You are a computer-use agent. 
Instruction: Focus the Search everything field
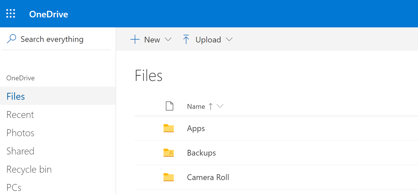point(57,39)
